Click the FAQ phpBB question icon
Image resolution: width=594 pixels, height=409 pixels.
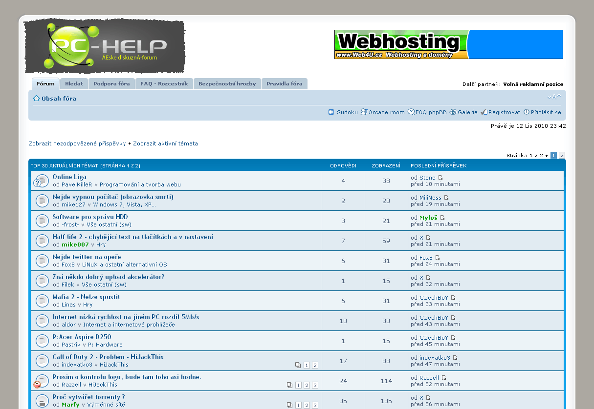(x=411, y=112)
